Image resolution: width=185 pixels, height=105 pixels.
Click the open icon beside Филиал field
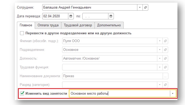coord(165,41)
